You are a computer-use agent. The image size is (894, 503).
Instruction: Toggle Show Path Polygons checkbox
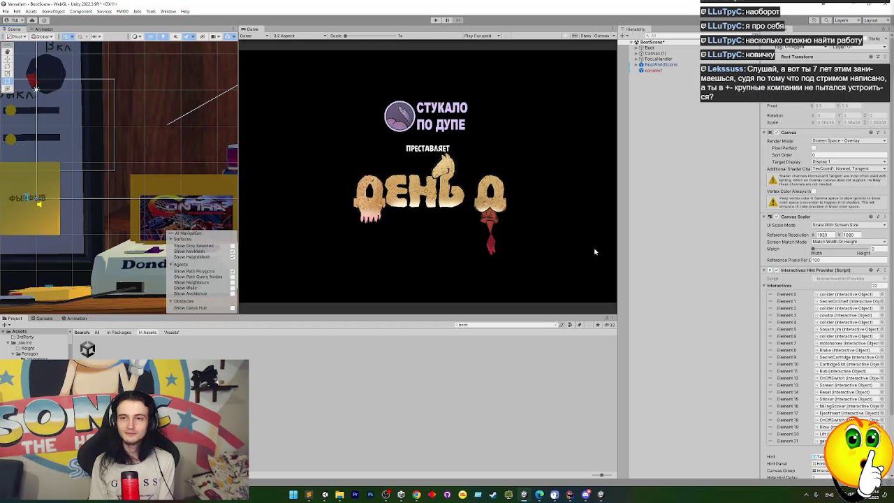click(x=233, y=271)
